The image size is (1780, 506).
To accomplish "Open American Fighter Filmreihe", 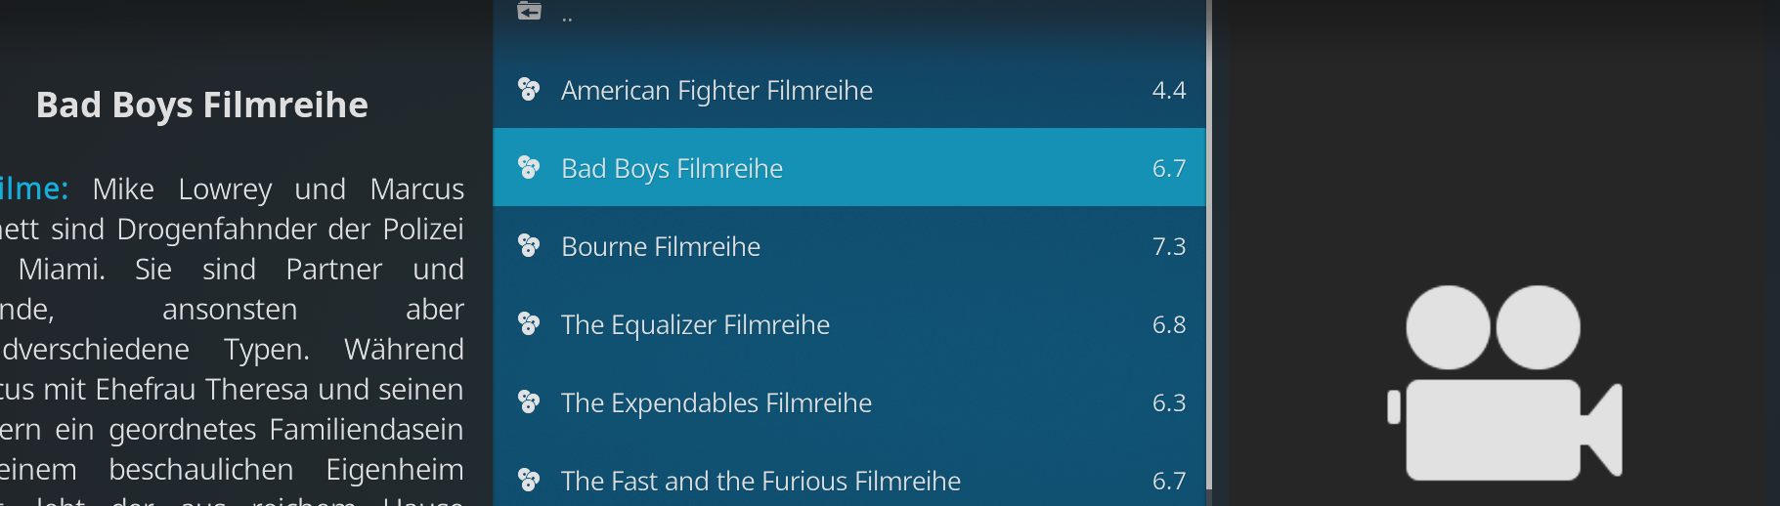I will [x=849, y=90].
